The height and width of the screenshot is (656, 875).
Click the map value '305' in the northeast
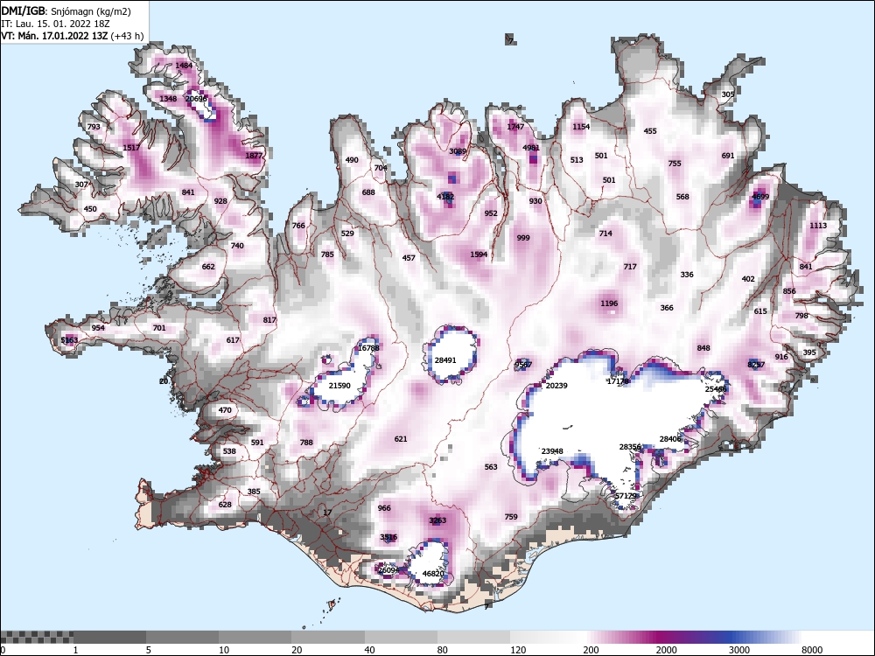click(728, 94)
